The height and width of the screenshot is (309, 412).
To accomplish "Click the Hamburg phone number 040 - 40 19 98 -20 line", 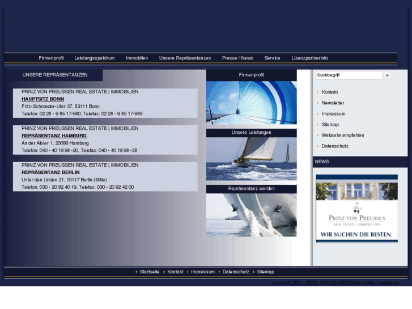I will [79, 150].
